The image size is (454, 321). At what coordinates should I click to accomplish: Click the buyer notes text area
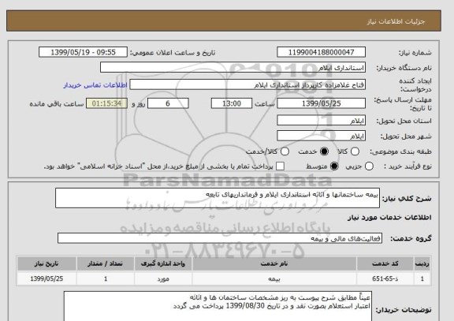[218, 306]
